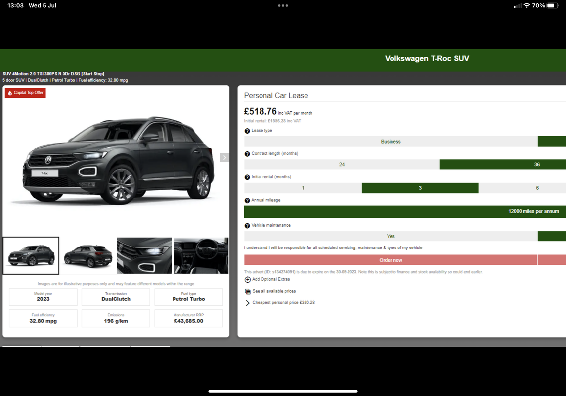Viewport: 566px width, 396px height.
Task: Open See all available prices link
Action: point(274,291)
